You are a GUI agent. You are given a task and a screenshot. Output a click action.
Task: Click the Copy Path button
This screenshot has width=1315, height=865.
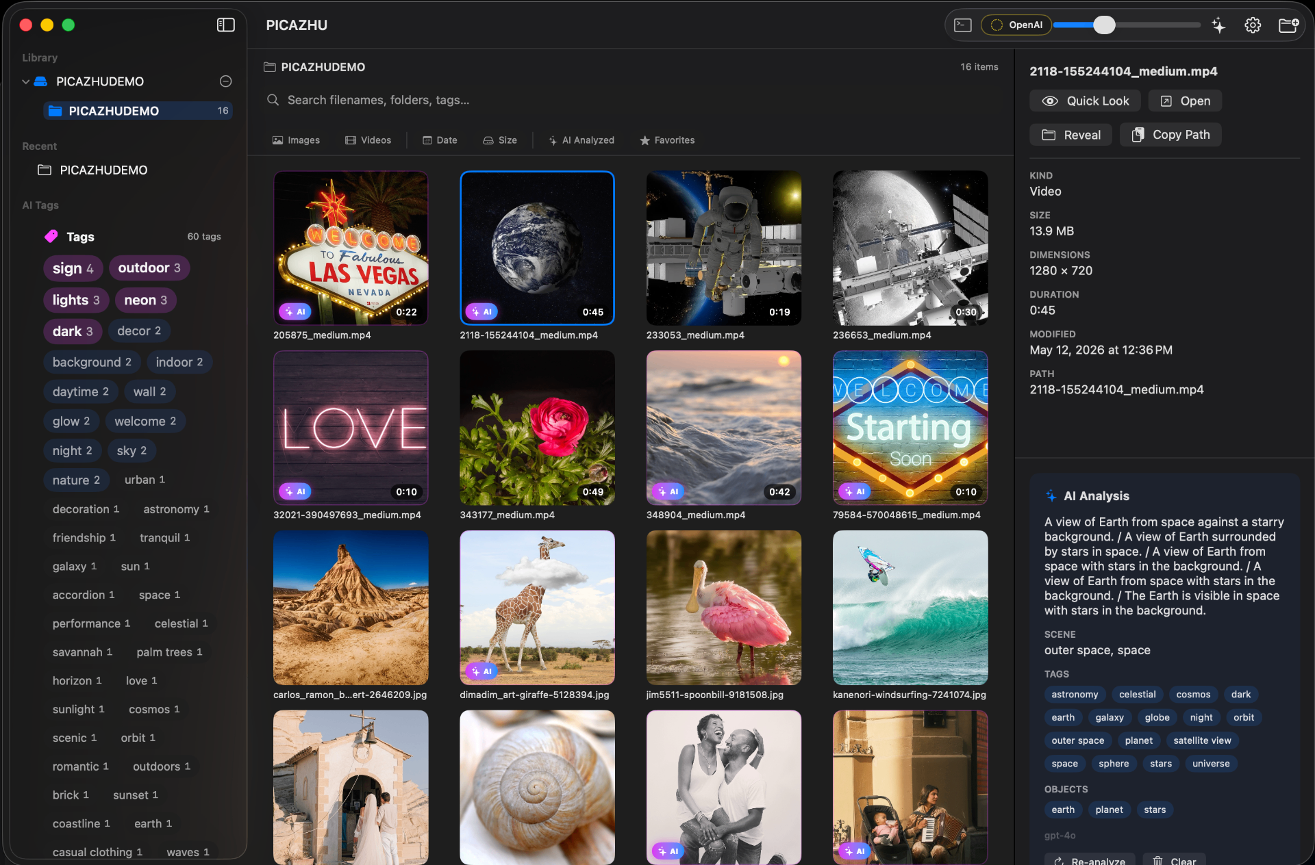coord(1170,135)
